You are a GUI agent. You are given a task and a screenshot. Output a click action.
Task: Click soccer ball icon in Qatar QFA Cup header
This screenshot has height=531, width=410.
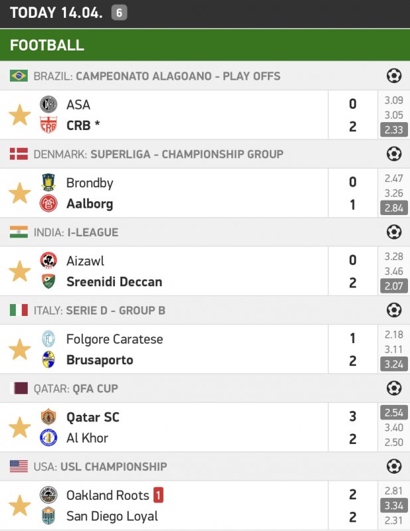point(394,388)
